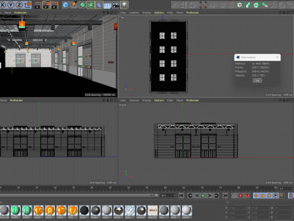
Task: Open ProRender menu of perspective viewport
Action: [21, 13]
